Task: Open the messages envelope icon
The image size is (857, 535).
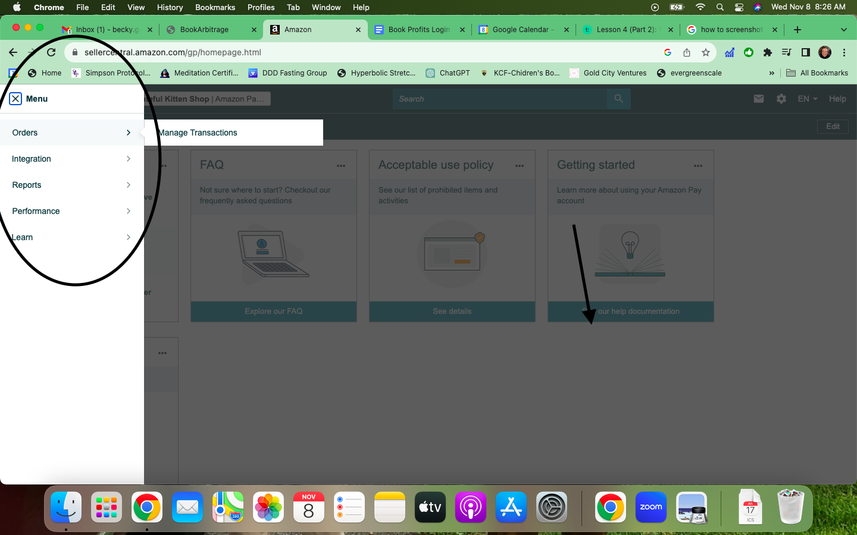Action: point(758,99)
